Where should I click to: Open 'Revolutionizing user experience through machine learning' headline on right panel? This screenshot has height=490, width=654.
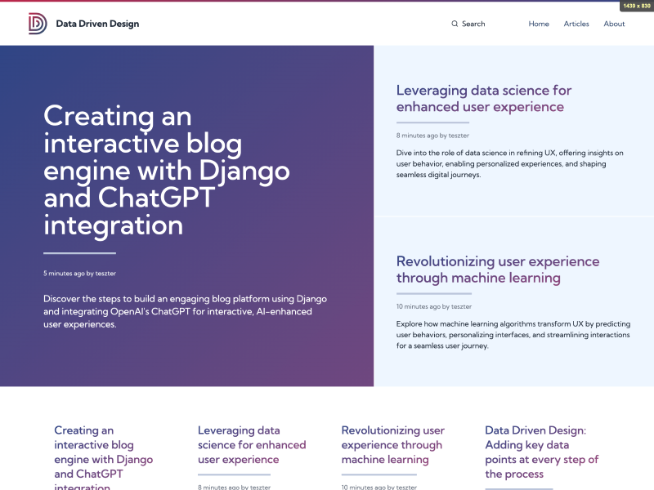(498, 269)
